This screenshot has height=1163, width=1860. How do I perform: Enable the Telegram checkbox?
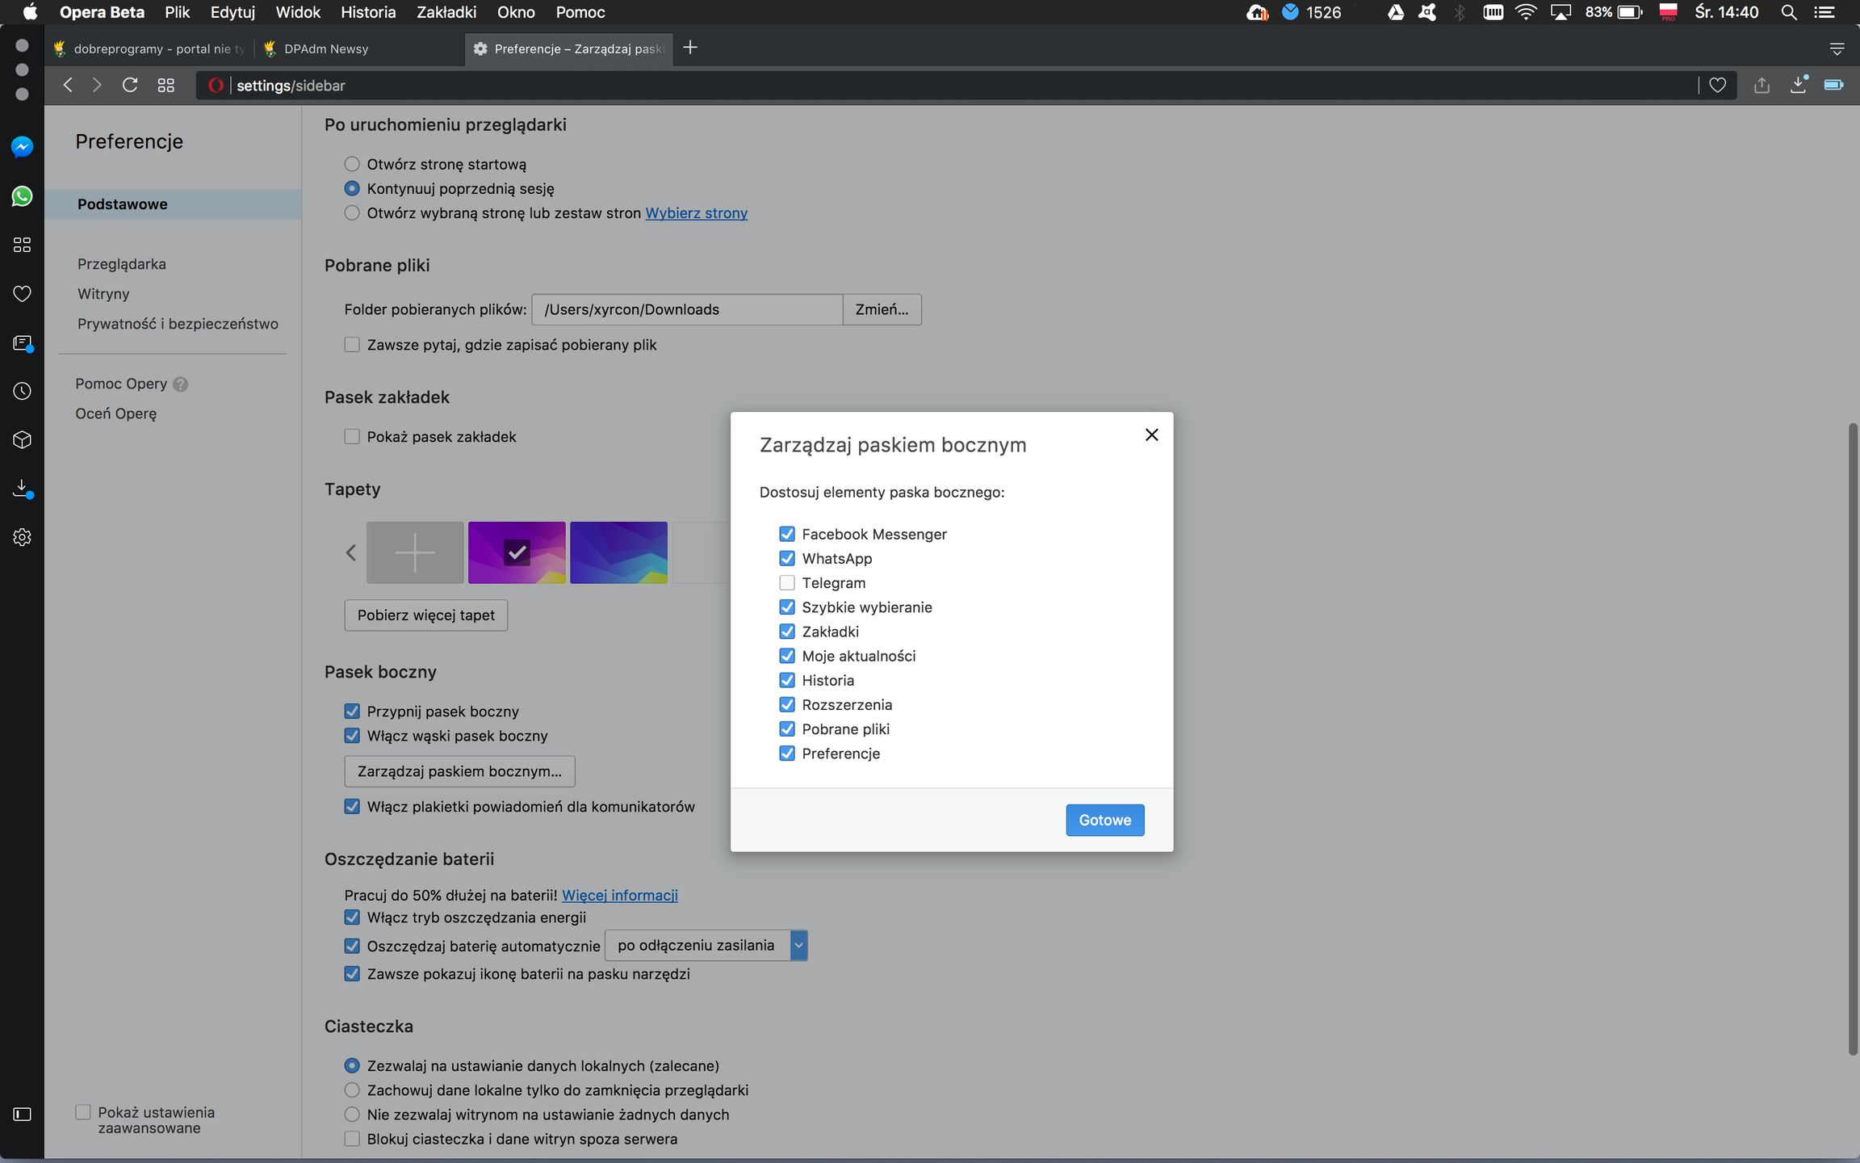(787, 583)
